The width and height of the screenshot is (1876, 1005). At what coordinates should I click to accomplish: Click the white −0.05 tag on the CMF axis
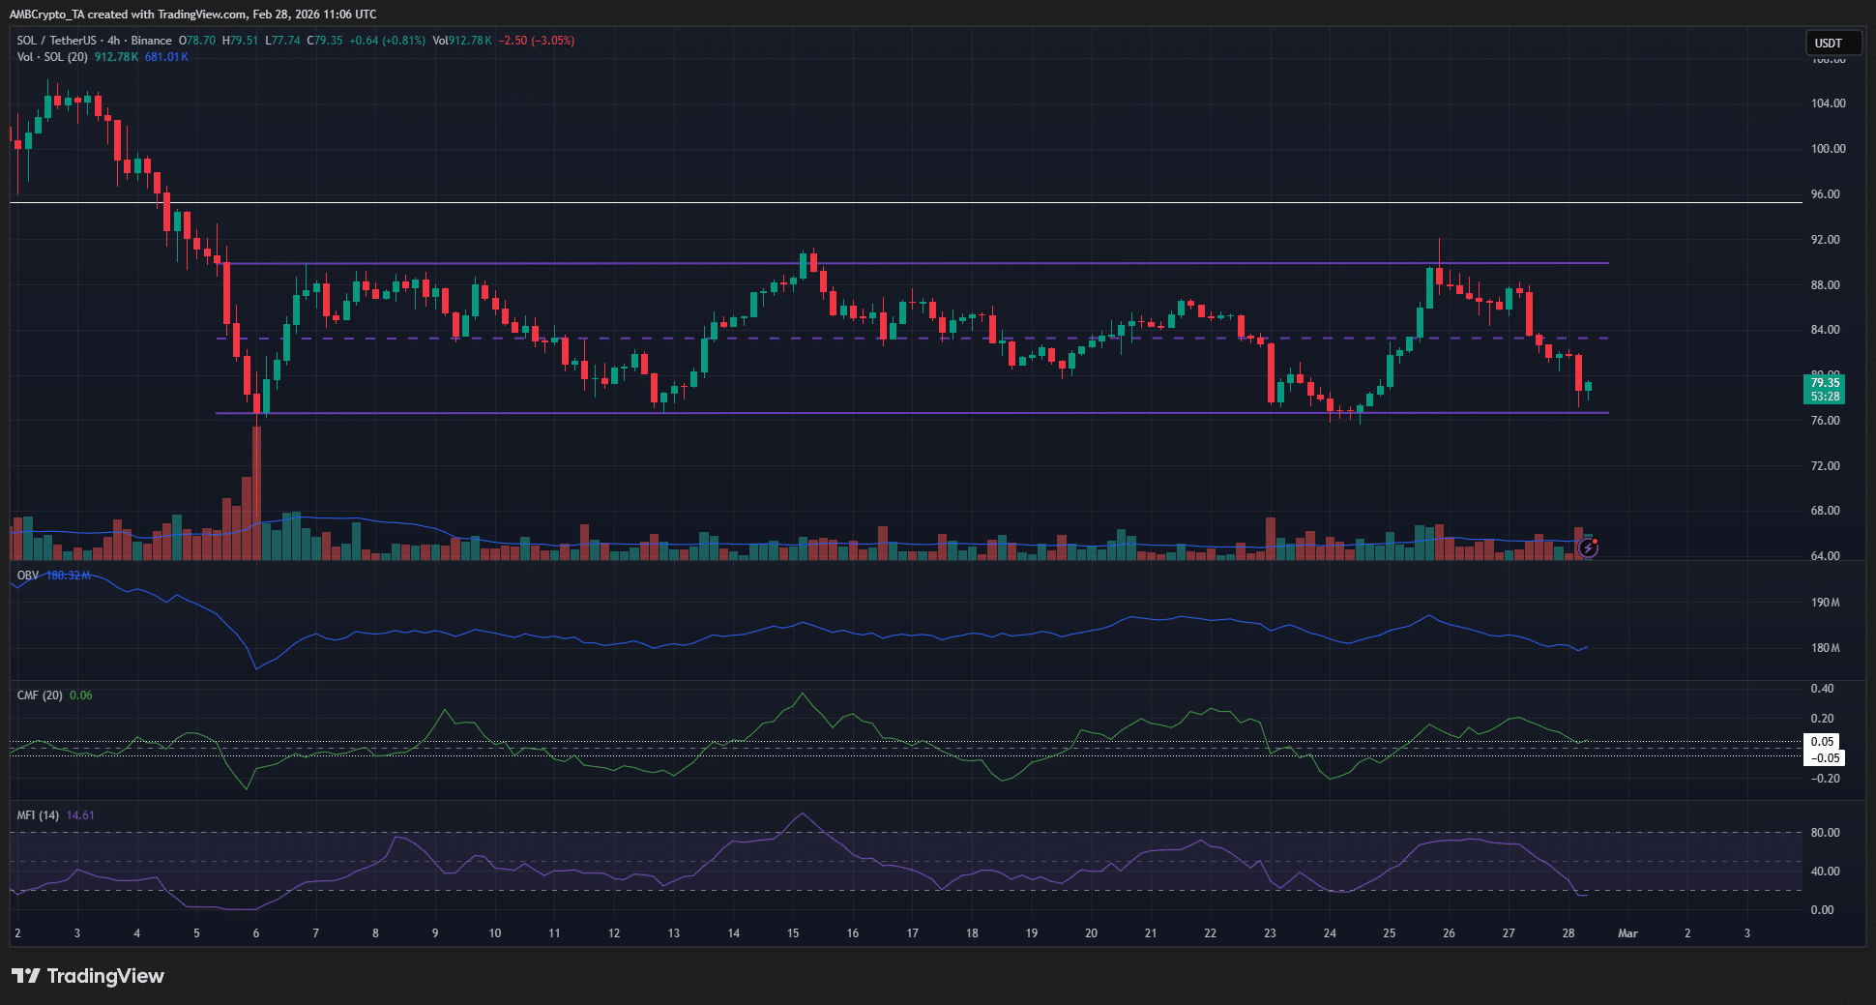pyautogui.click(x=1823, y=758)
